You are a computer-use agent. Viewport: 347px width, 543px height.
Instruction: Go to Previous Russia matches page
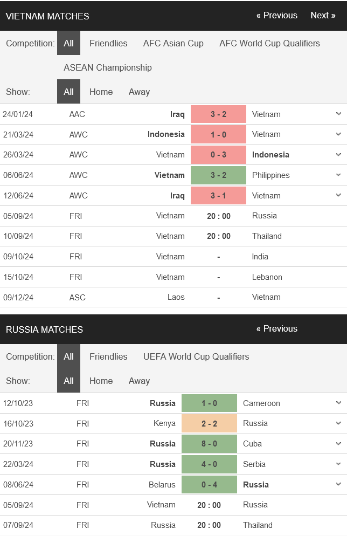point(277,328)
